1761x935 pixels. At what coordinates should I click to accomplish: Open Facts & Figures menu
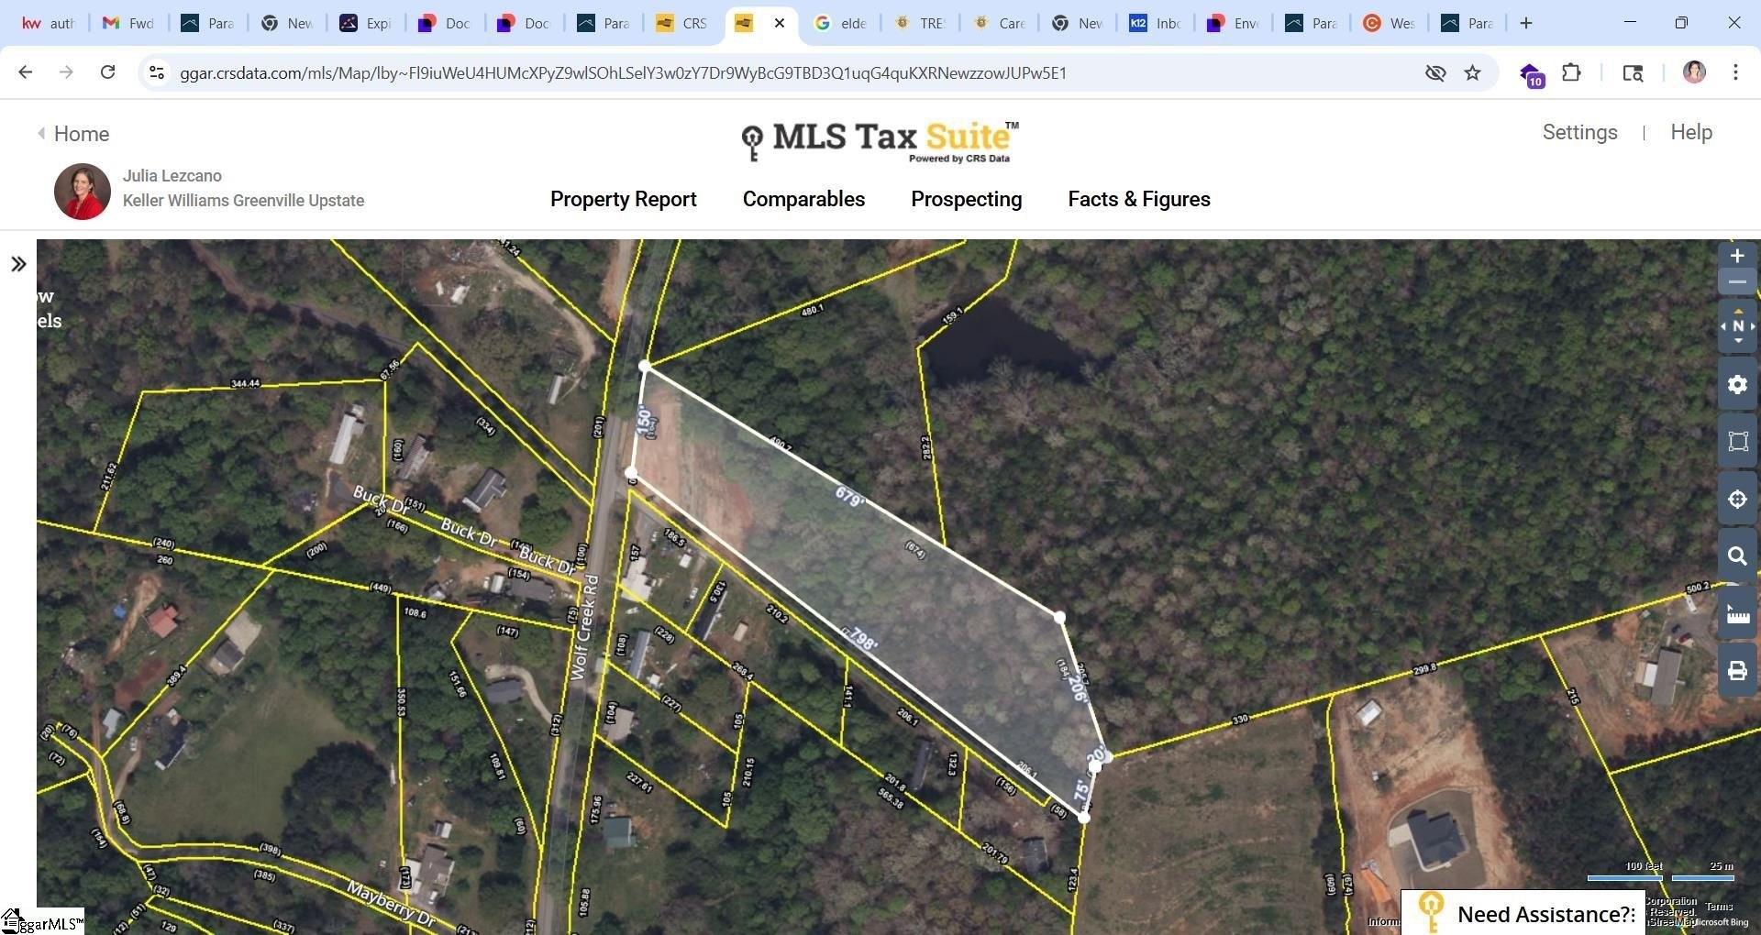(1138, 200)
